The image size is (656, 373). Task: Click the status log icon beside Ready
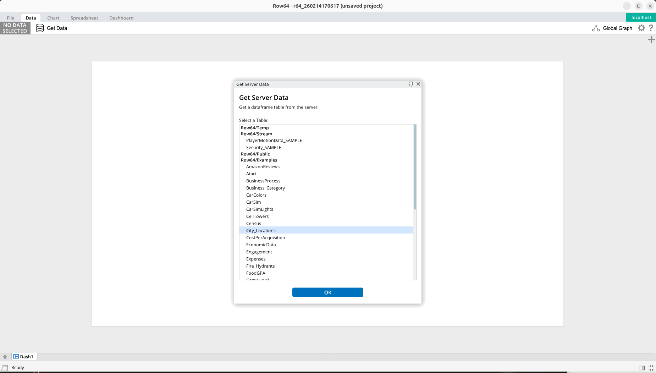[5, 368]
